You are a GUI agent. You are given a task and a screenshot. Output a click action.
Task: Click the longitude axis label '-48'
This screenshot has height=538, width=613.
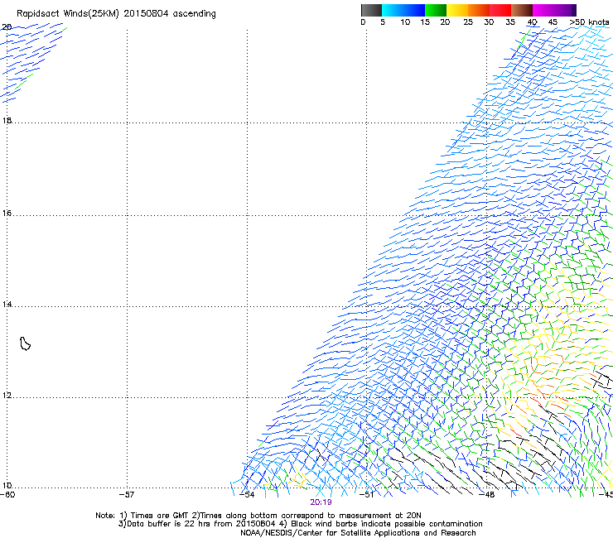pyautogui.click(x=487, y=495)
